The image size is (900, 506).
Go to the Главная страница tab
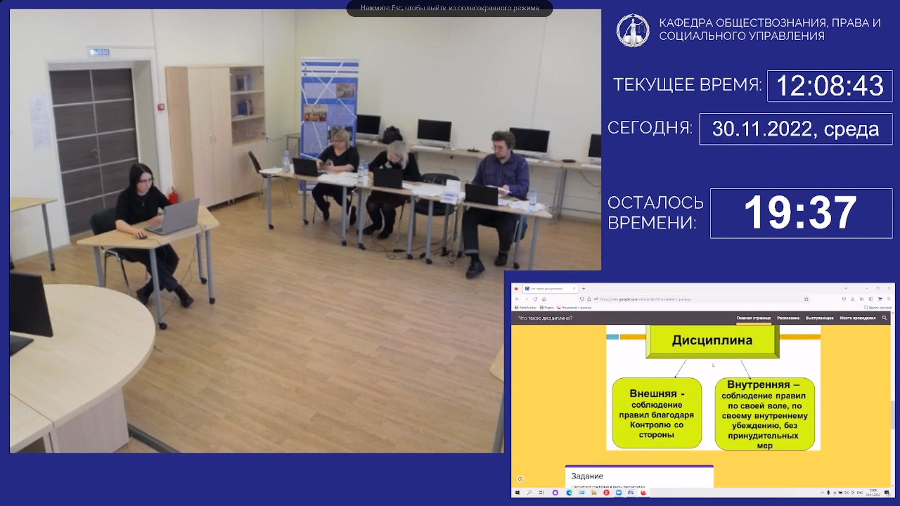click(753, 318)
